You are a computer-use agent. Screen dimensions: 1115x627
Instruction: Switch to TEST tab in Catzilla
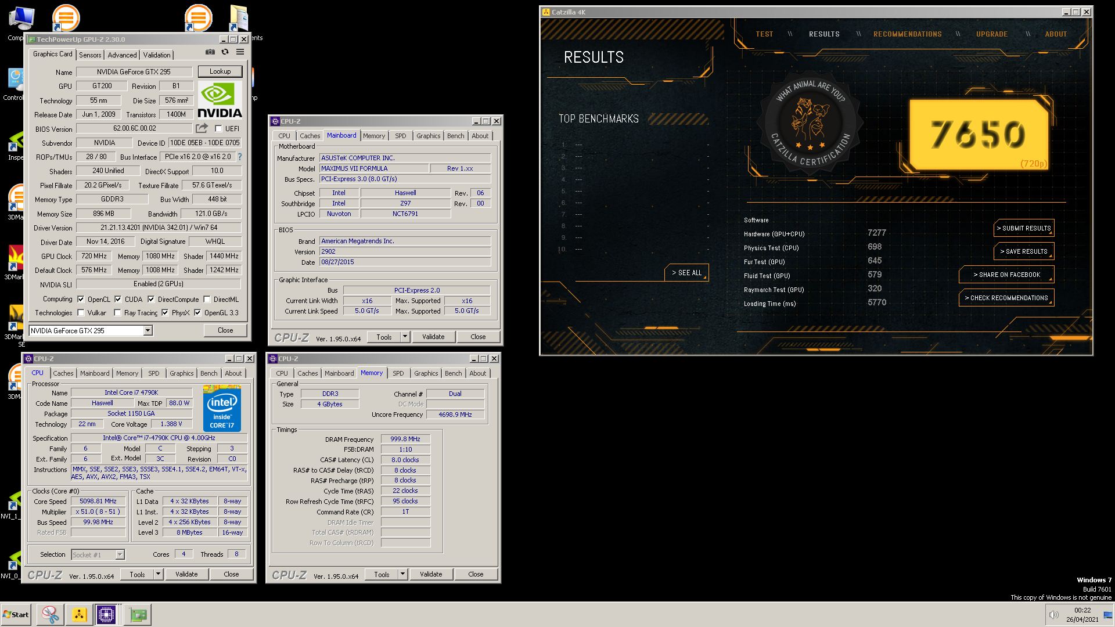pos(764,34)
